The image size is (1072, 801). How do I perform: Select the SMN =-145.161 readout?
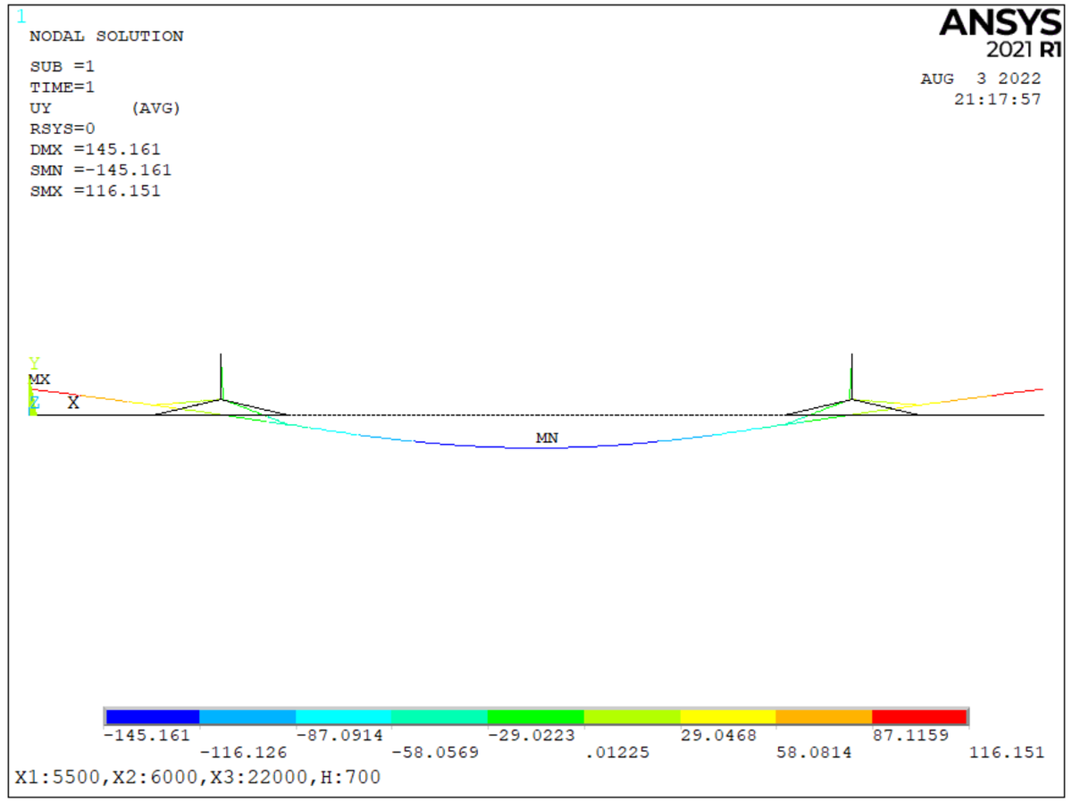tap(100, 170)
